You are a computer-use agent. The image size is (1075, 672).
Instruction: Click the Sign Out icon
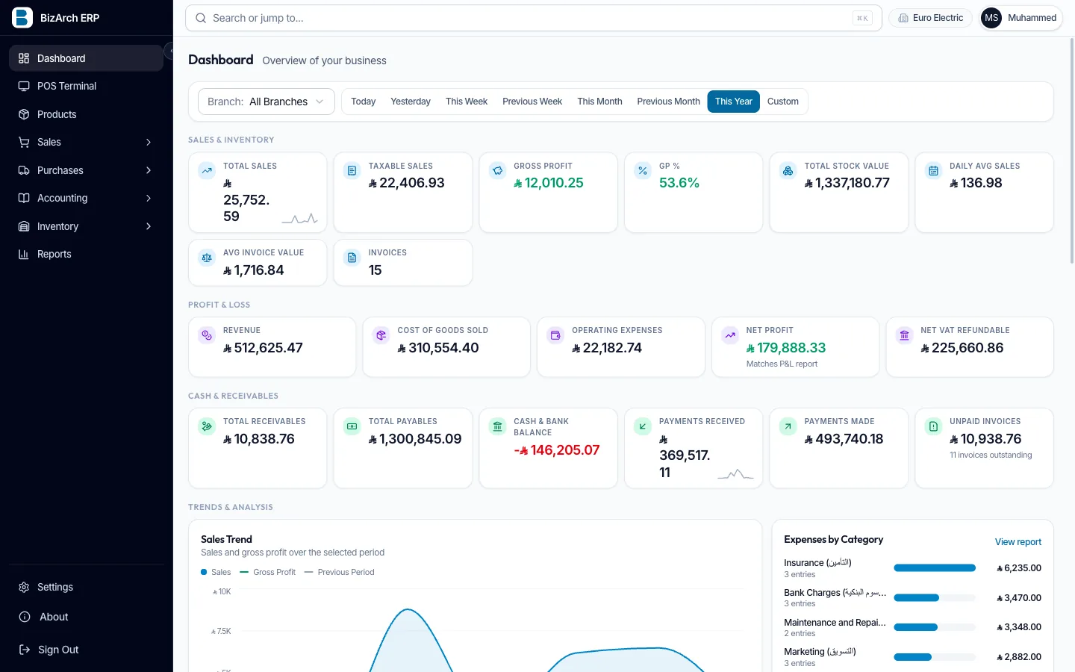point(24,650)
